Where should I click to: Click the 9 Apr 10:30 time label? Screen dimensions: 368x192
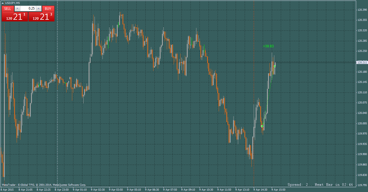click(206, 190)
